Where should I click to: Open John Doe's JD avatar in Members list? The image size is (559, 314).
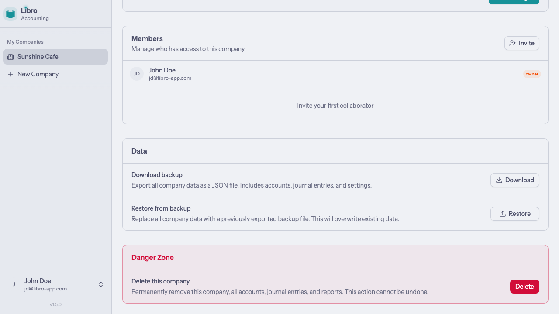coord(137,73)
